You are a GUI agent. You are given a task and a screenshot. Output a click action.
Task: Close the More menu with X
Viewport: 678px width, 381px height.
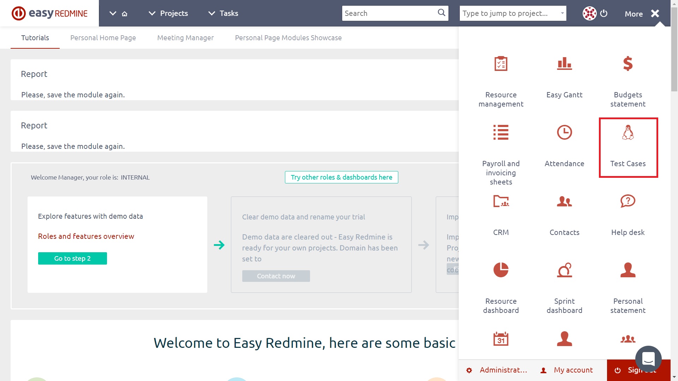point(655,13)
